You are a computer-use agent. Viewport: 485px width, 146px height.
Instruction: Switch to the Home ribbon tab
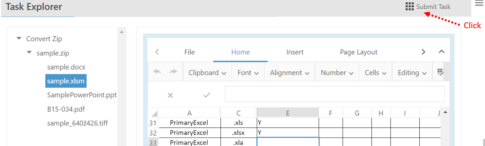(x=241, y=52)
